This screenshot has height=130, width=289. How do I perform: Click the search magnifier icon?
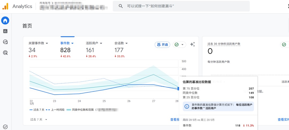pyautogui.click(x=121, y=6)
